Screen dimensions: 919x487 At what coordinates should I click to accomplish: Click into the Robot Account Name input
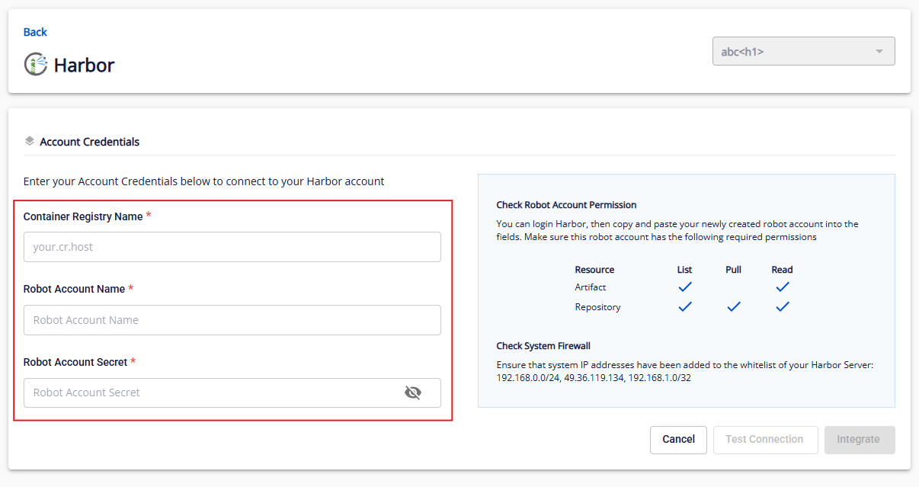pyautogui.click(x=232, y=320)
